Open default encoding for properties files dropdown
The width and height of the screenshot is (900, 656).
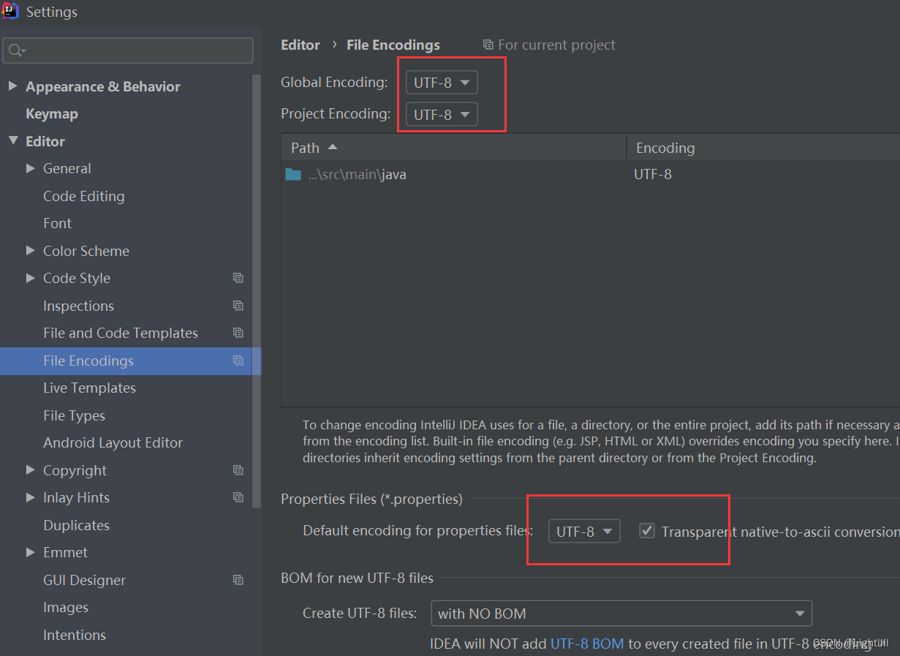[584, 532]
